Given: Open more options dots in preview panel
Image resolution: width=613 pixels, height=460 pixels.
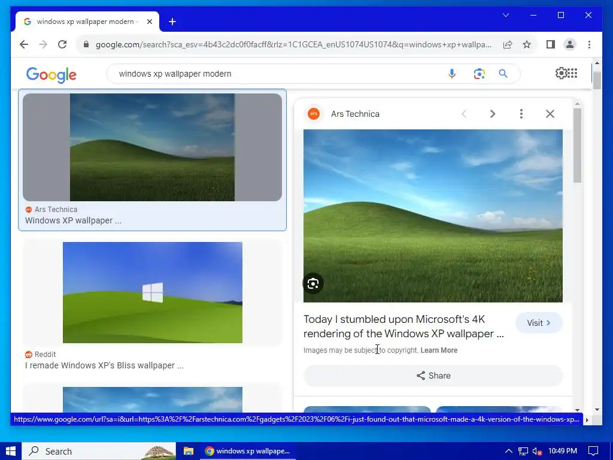Looking at the screenshot, I should point(521,114).
